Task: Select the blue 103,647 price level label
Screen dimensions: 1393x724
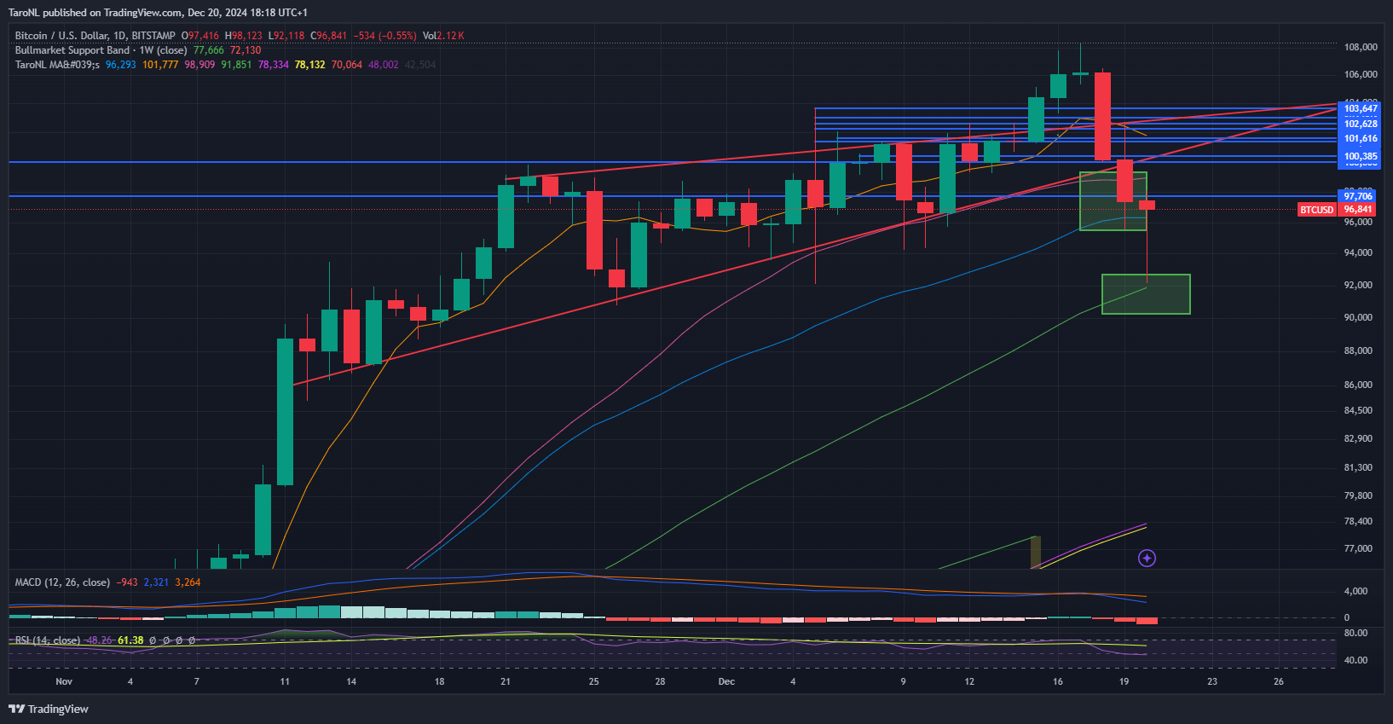Action: [1359, 108]
